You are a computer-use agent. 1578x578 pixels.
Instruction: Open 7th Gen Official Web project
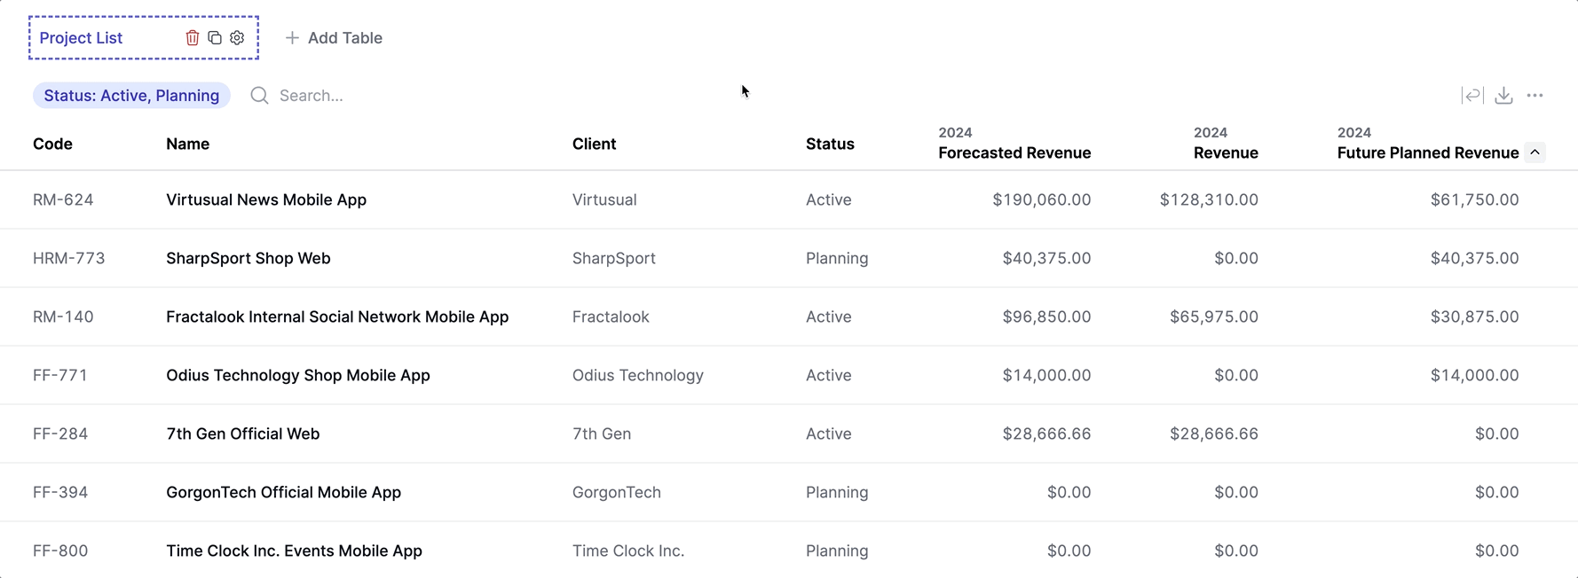tap(242, 433)
